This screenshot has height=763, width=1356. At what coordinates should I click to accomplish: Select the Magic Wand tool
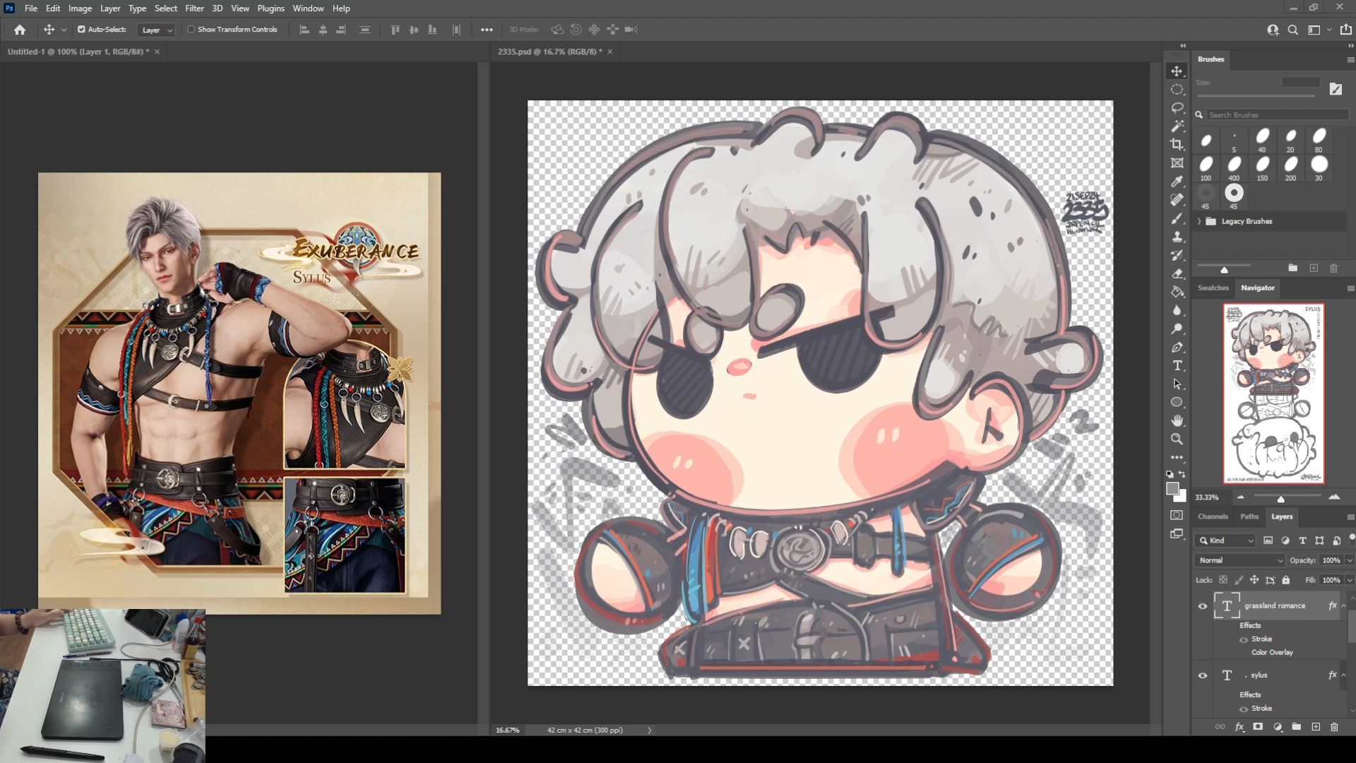click(1177, 126)
